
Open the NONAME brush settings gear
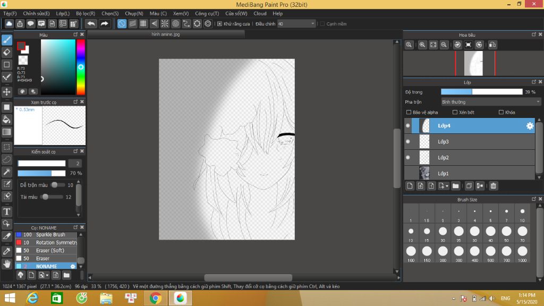73,267
